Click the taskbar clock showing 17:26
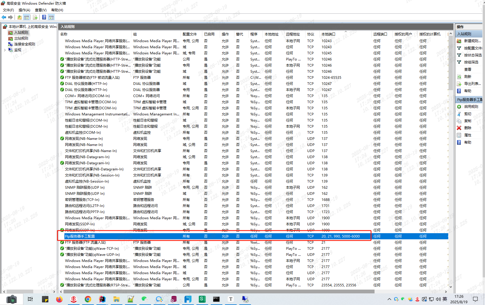Viewport: 485px width, 305px height. (x=459, y=299)
